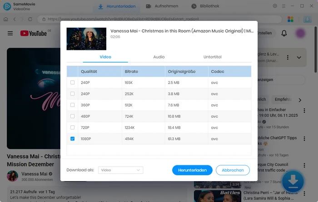Tick the 360P quality checkbox
This screenshot has width=318, height=202.
(x=73, y=105)
